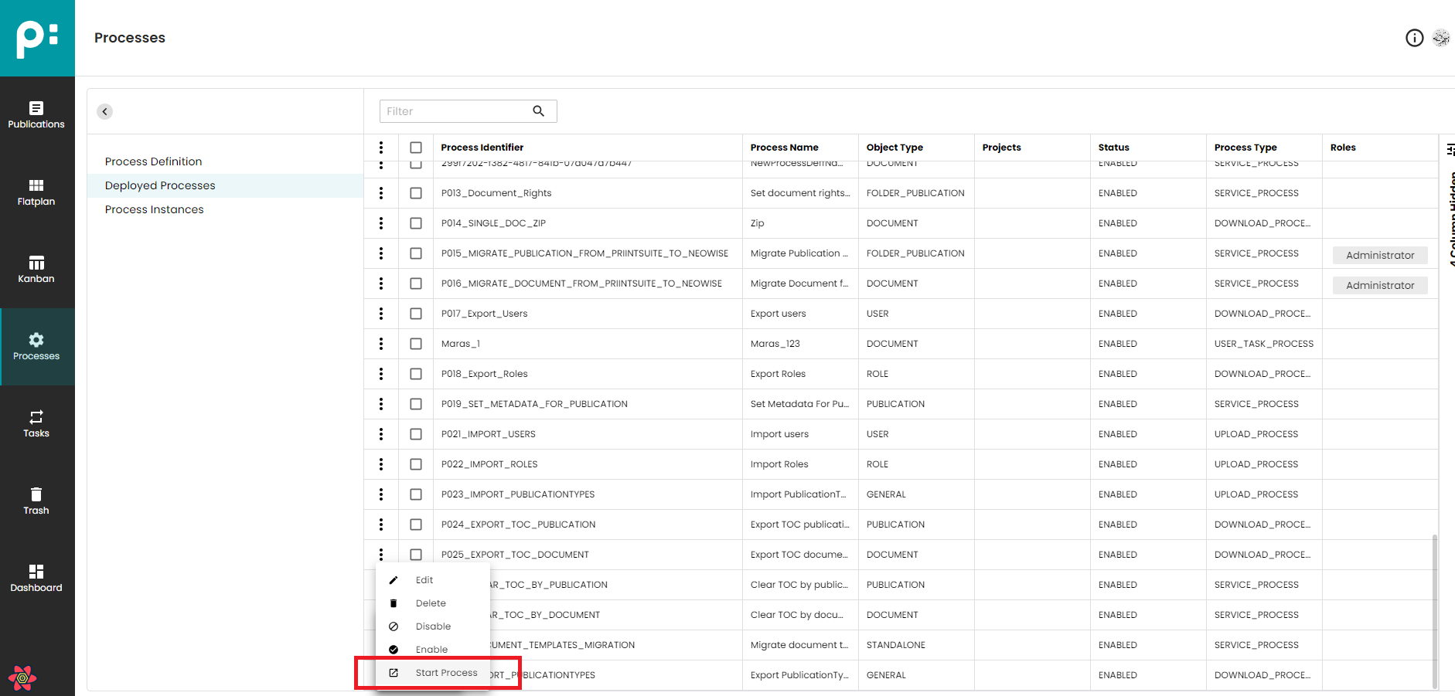The image size is (1455, 696).
Task: Open the kebab menu for P017_Export_Users
Action: (x=381, y=314)
